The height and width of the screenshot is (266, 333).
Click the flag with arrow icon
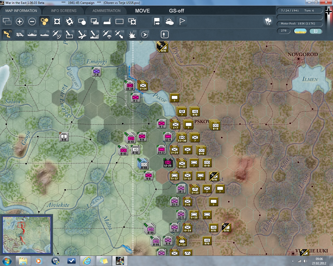pyautogui.click(x=157, y=21)
